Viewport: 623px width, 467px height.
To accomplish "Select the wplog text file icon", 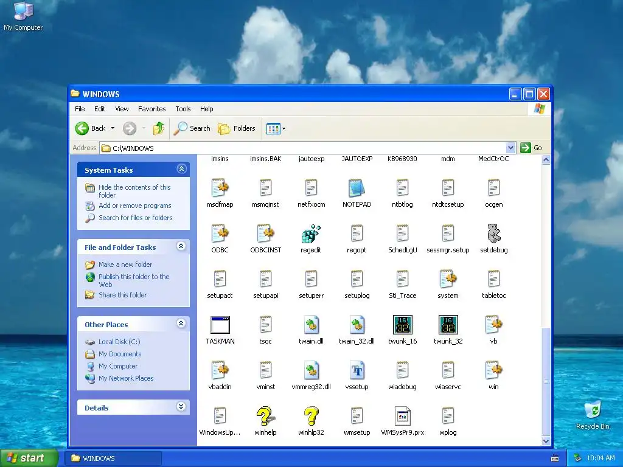I will [x=448, y=416].
